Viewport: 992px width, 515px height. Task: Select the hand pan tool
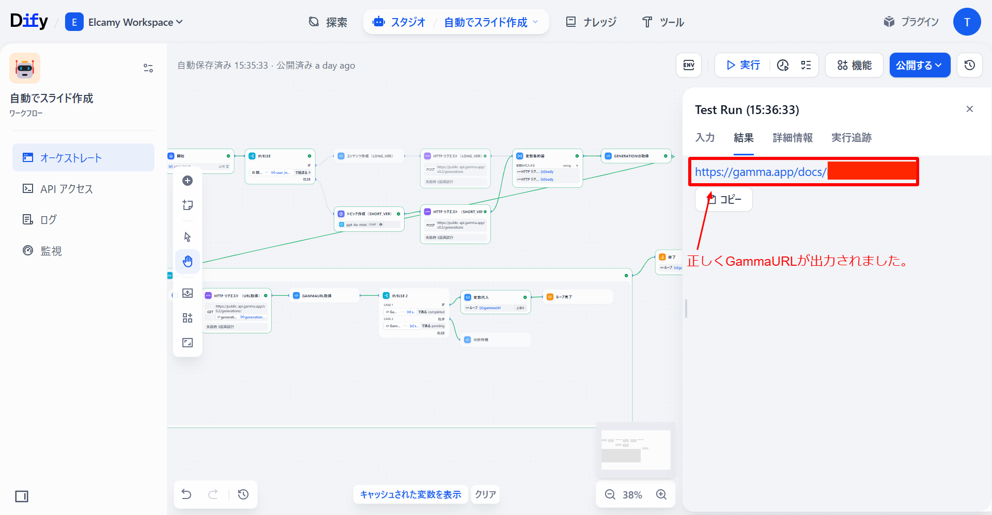click(x=188, y=262)
